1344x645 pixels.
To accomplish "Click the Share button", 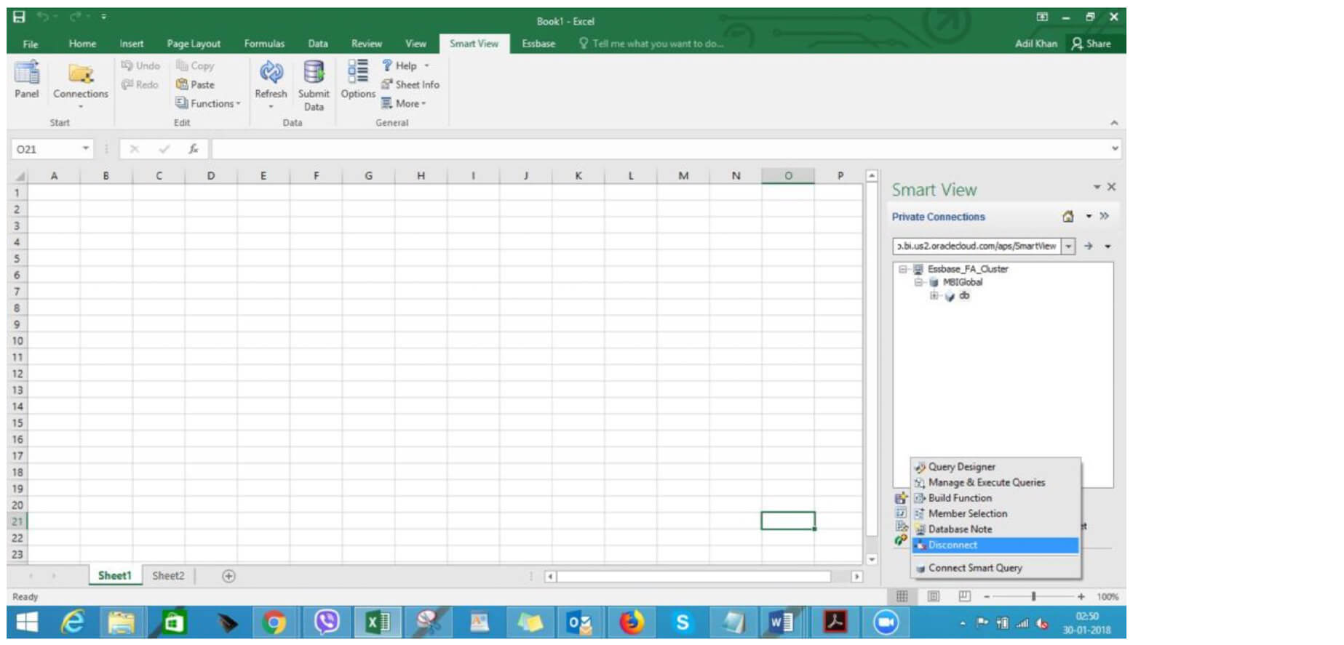I will [1091, 44].
